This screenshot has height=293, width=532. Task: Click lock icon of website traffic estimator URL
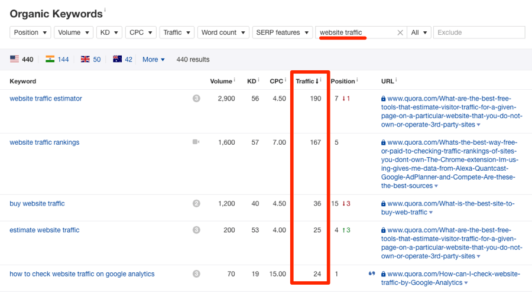384,99
